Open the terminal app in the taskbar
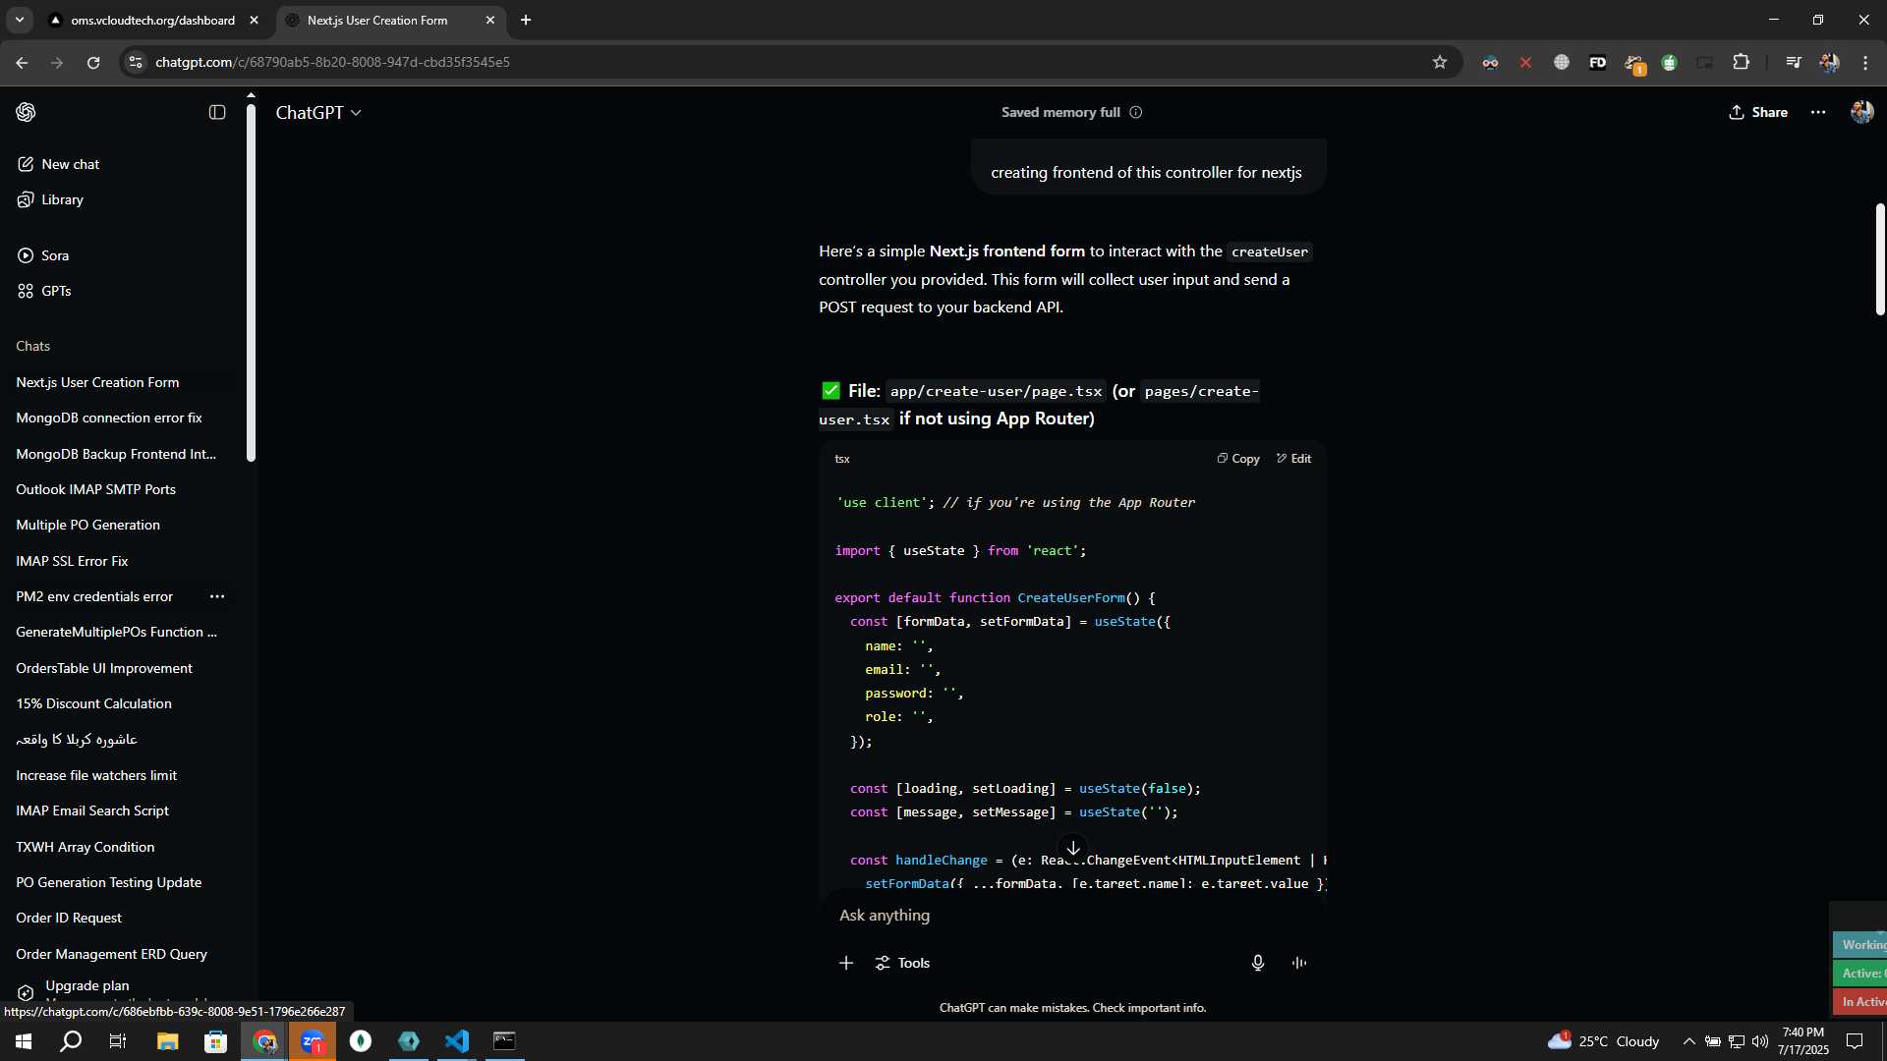The height and width of the screenshot is (1061, 1887). click(x=504, y=1041)
